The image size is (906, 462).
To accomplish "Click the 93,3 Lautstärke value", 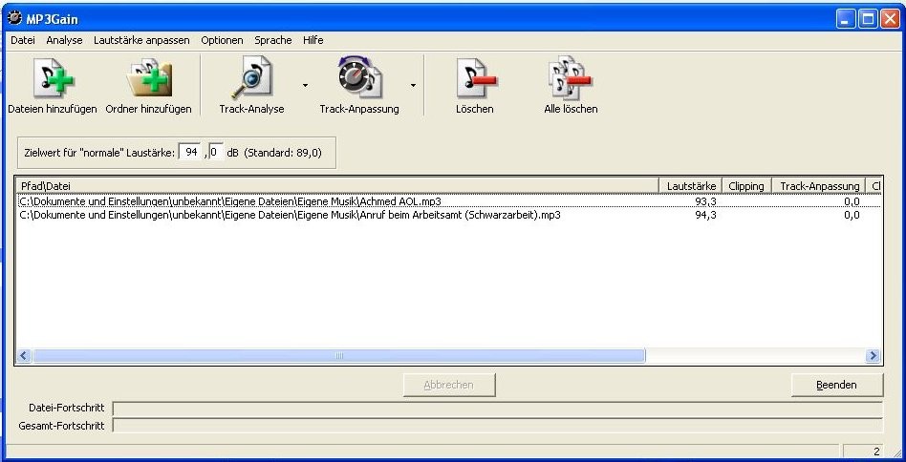I will [x=705, y=201].
